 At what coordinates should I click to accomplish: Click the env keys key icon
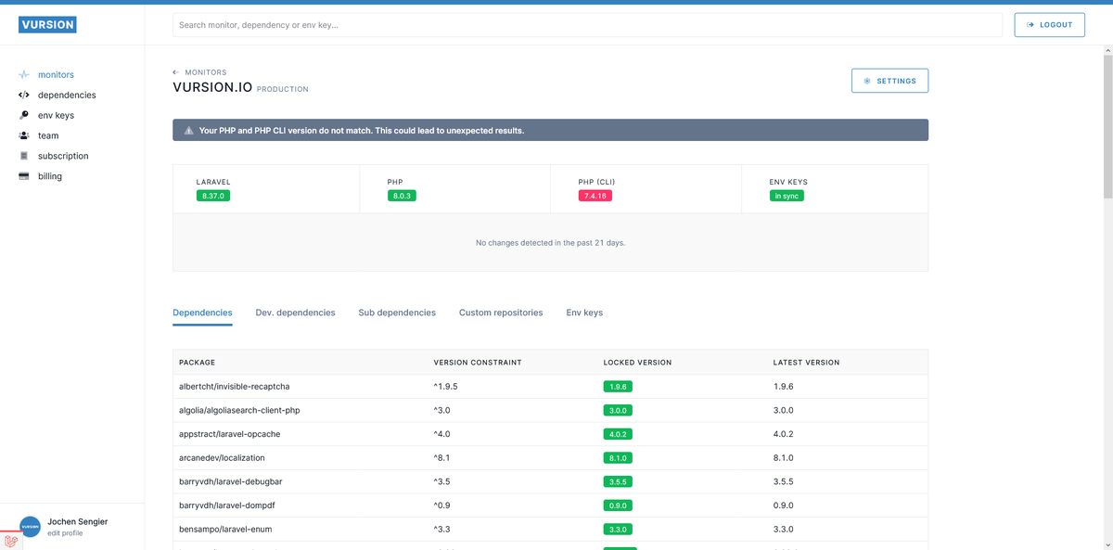point(24,115)
